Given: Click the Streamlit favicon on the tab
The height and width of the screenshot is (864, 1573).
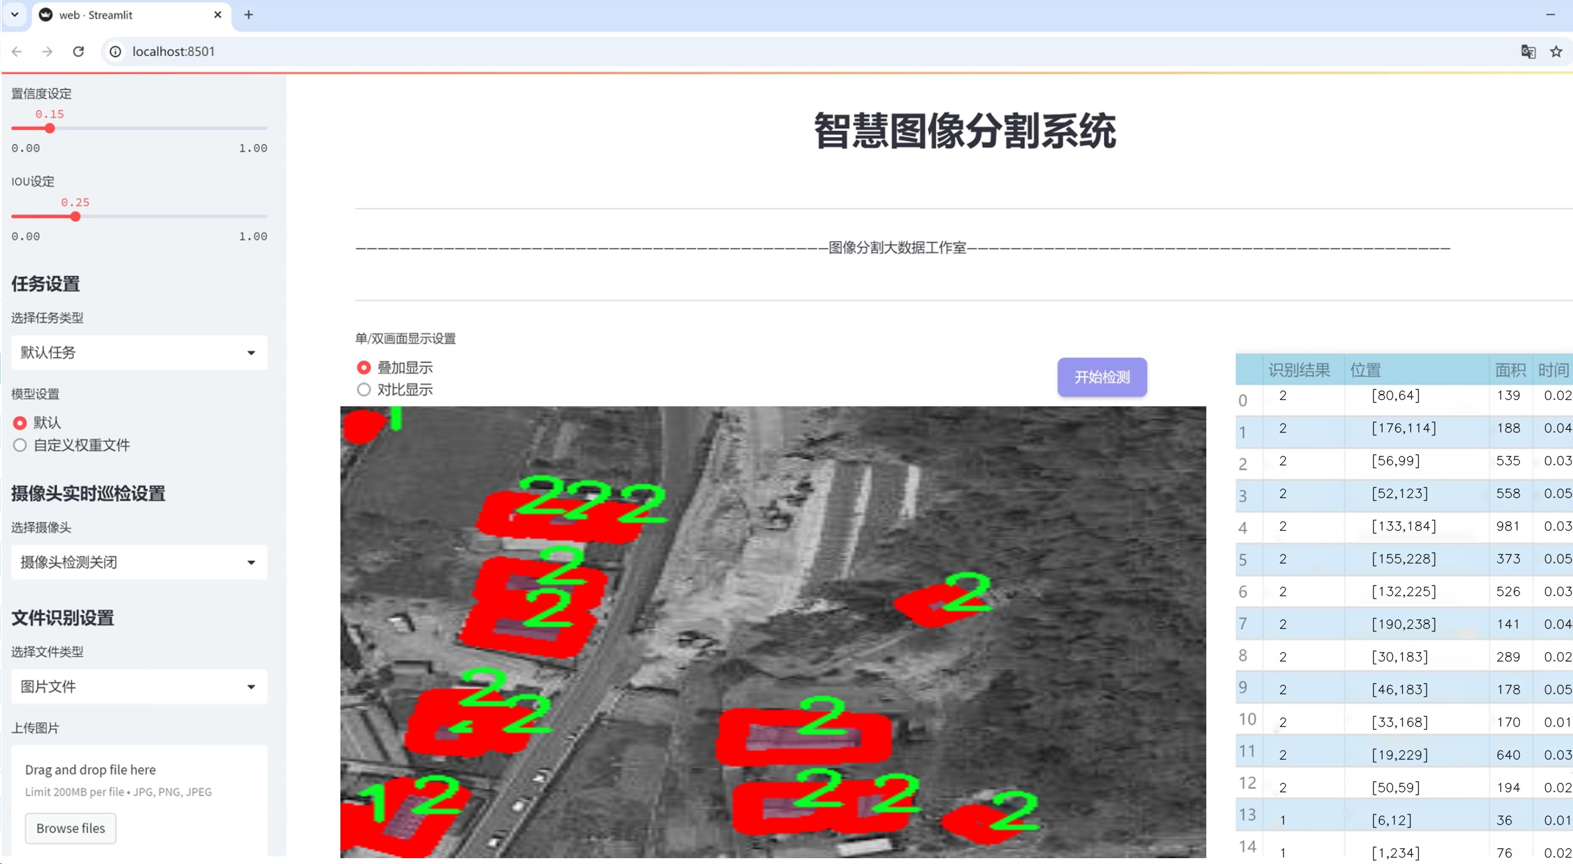Looking at the screenshot, I should pos(46,14).
